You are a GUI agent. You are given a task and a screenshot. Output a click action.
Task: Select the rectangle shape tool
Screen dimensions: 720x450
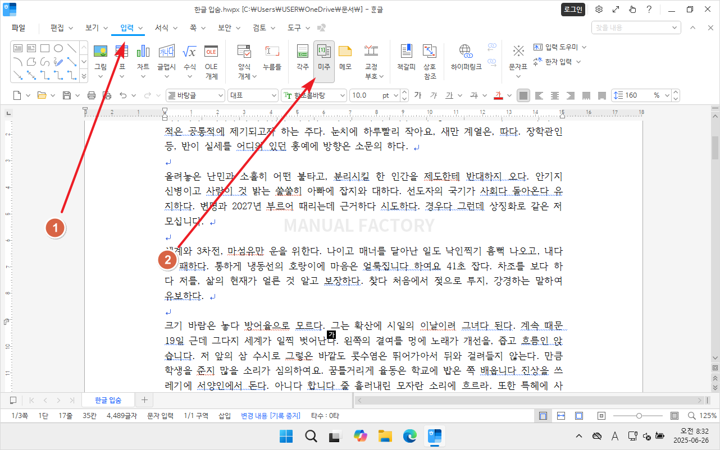coord(45,48)
